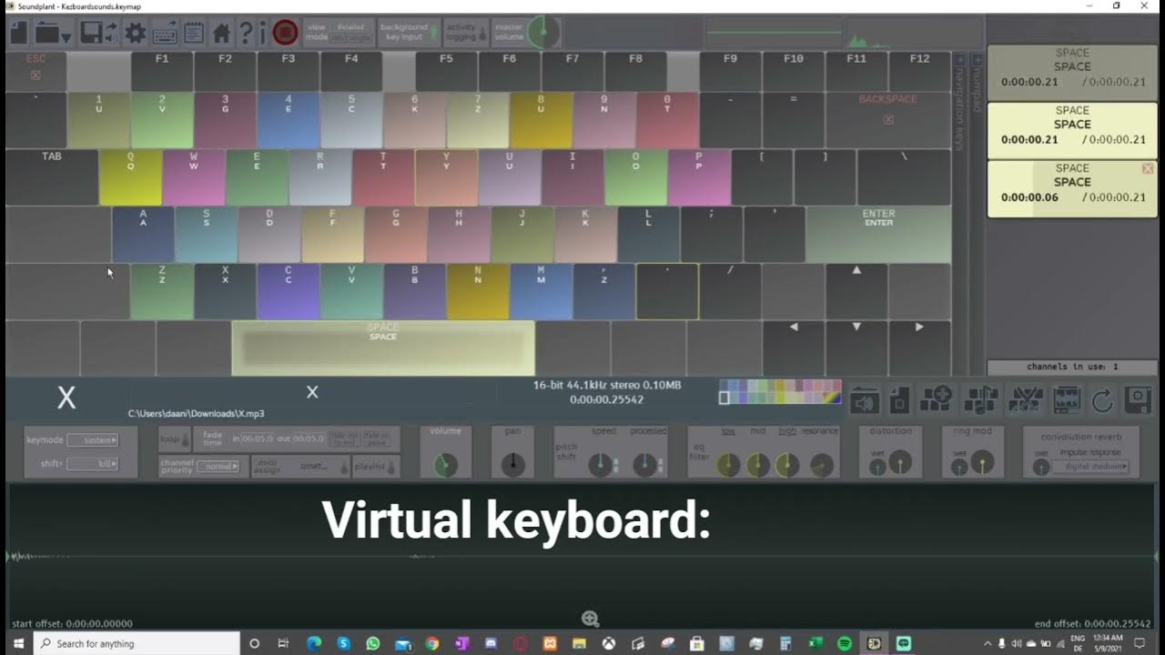Toggle activity logging

(x=466, y=32)
